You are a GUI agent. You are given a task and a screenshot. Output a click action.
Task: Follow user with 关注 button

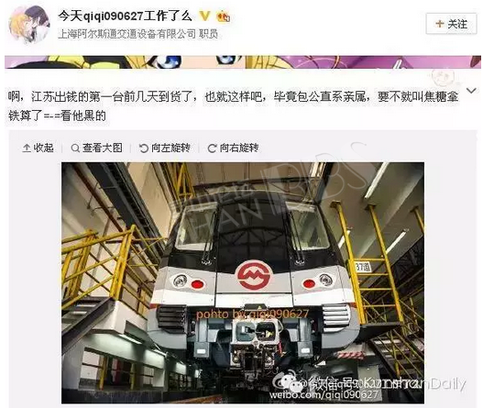[x=451, y=24]
